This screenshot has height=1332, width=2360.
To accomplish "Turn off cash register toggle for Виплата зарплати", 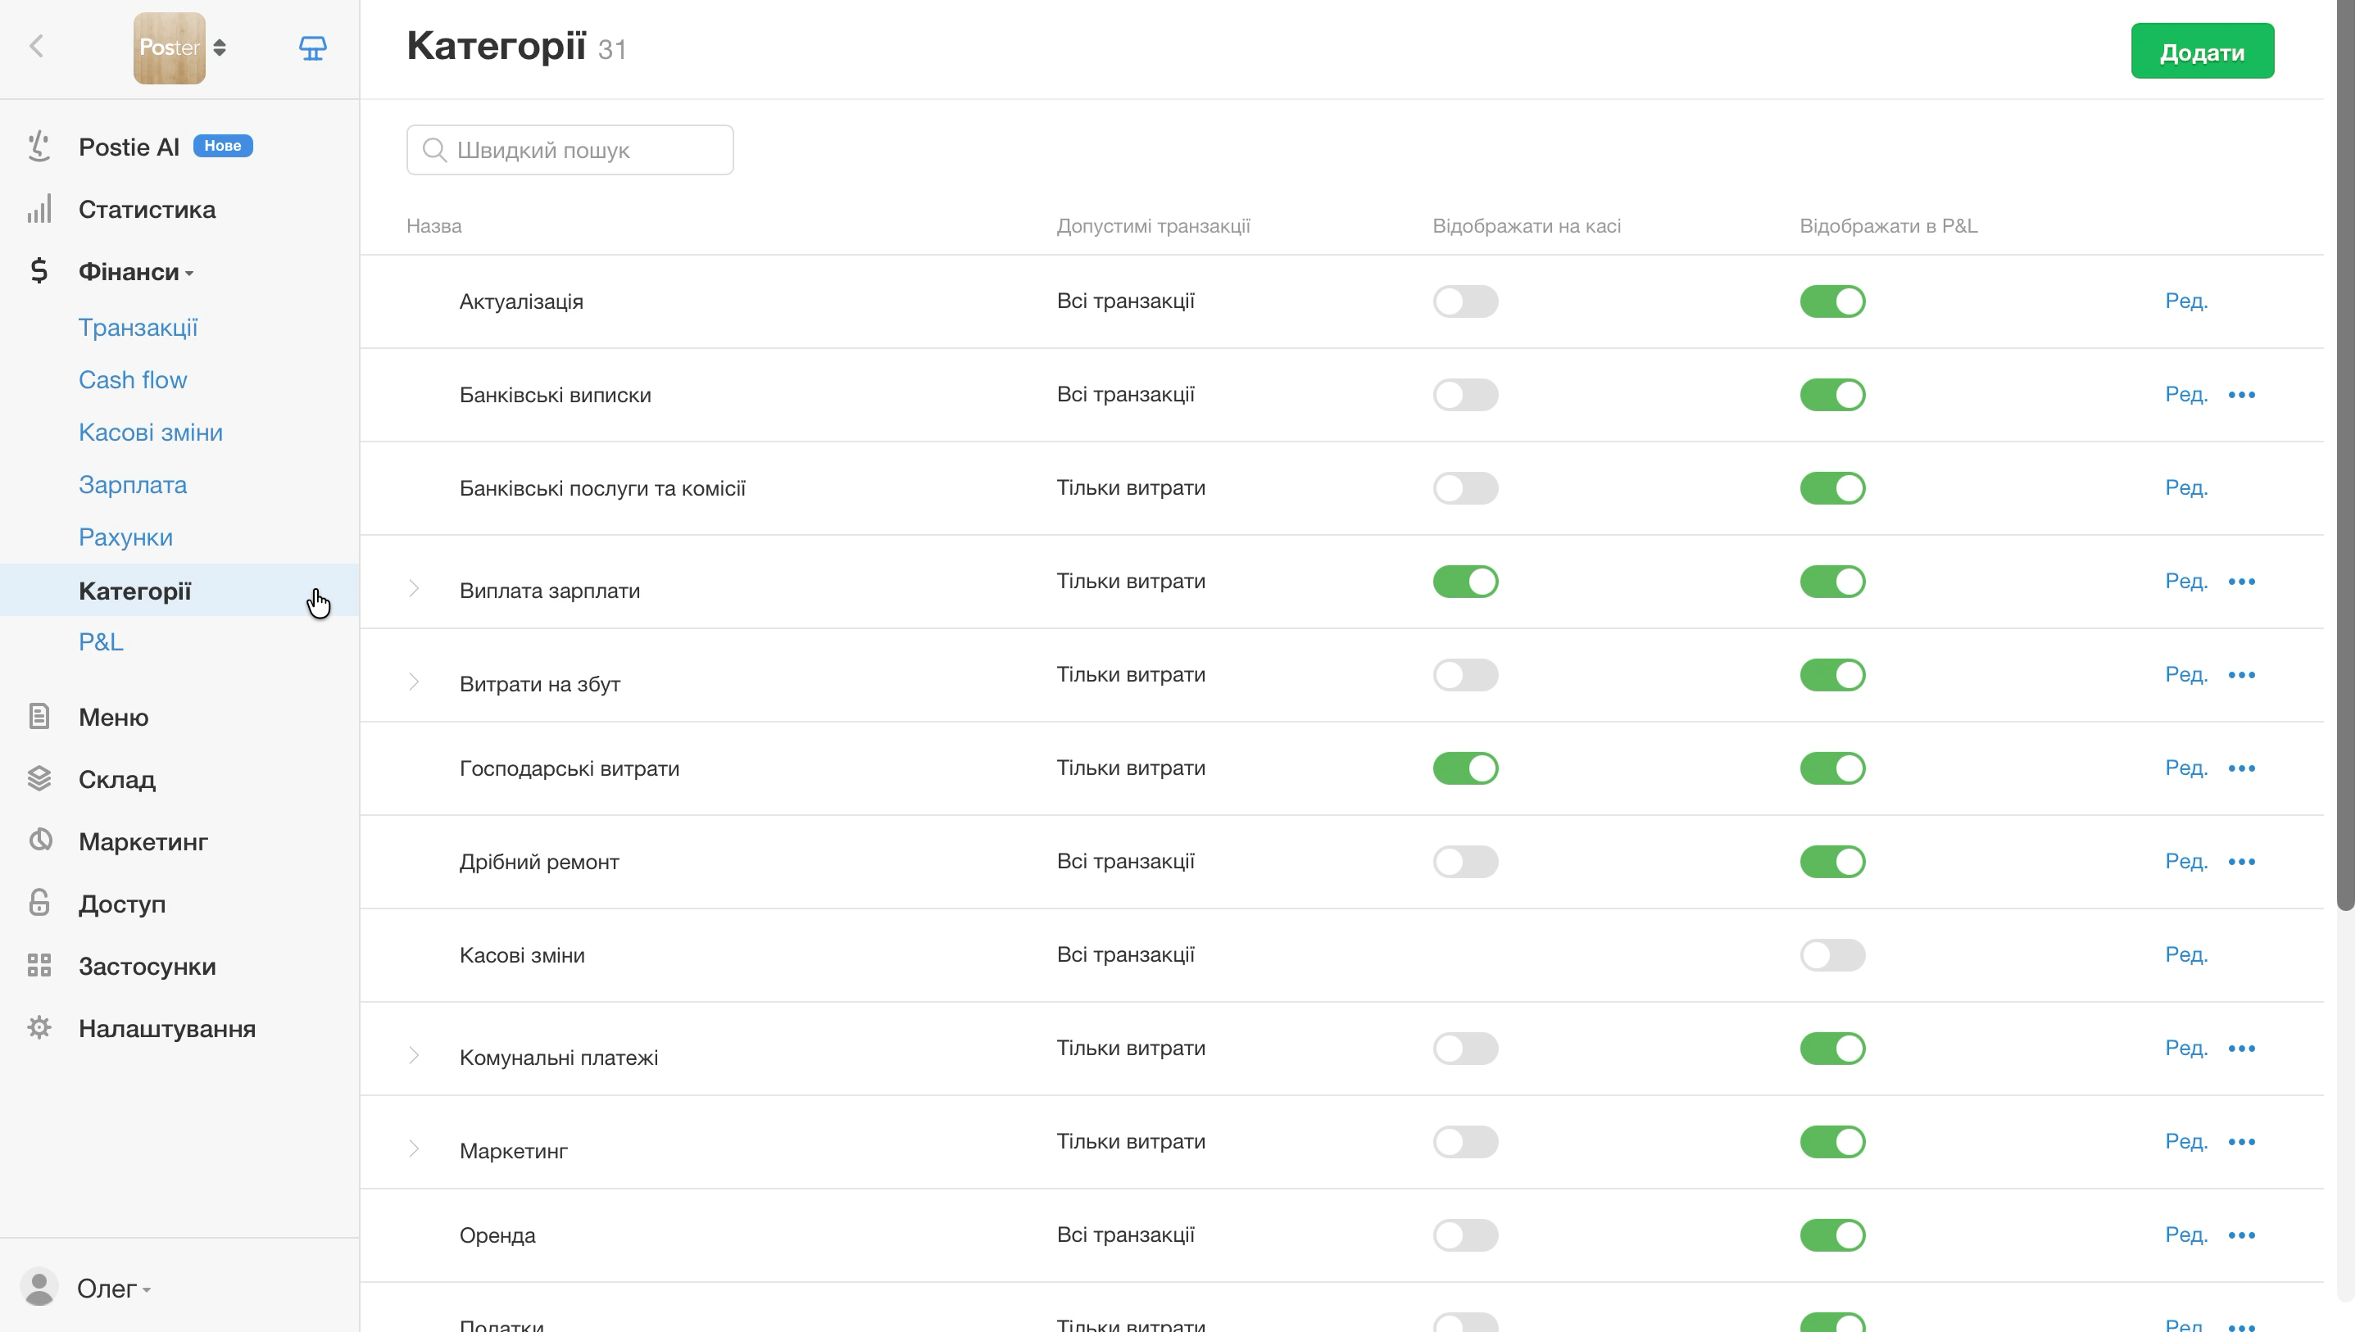I will click(x=1466, y=582).
